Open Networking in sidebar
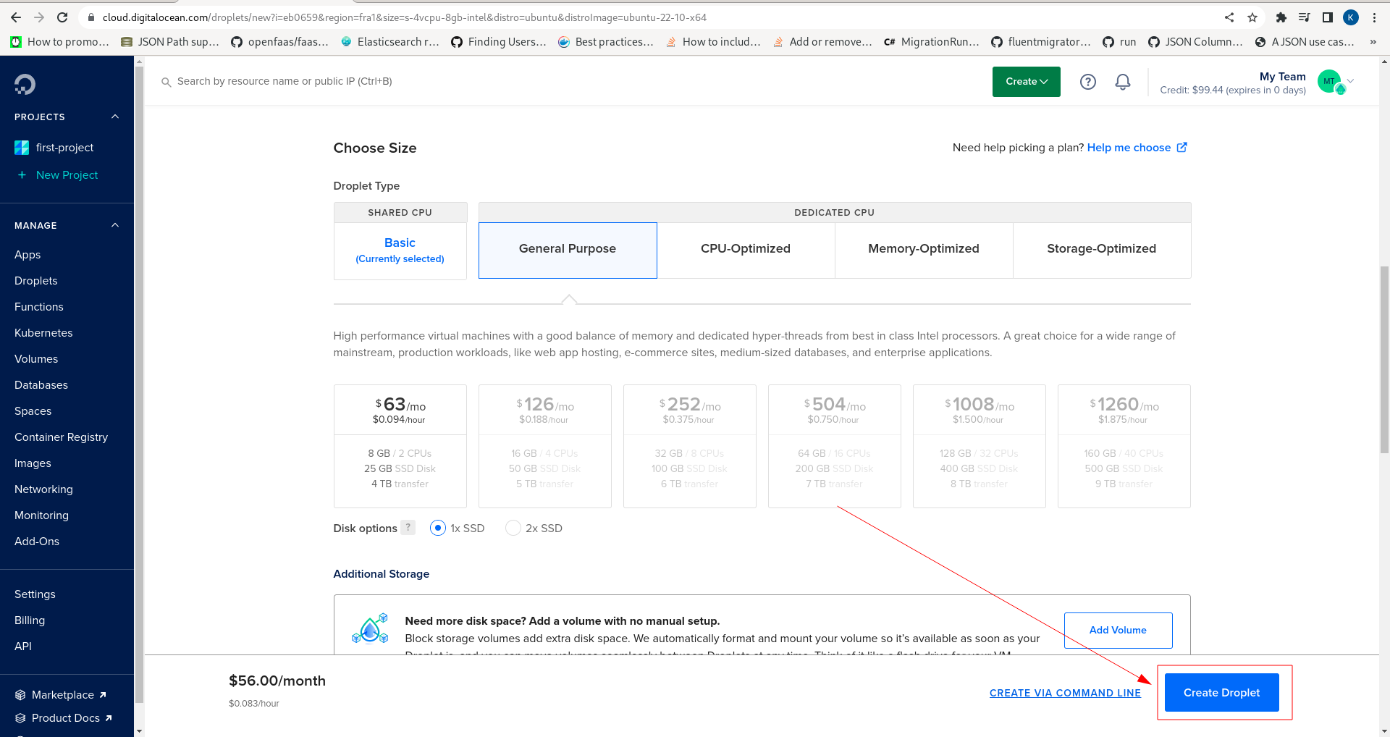The image size is (1390, 737). tap(43, 489)
